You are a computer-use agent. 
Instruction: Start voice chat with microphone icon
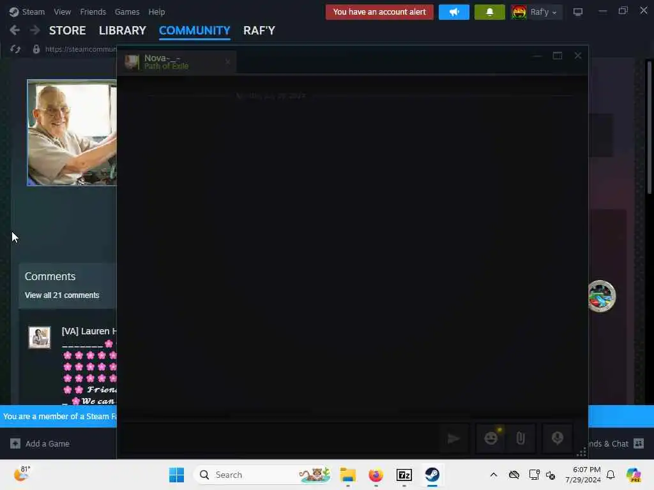point(557,438)
